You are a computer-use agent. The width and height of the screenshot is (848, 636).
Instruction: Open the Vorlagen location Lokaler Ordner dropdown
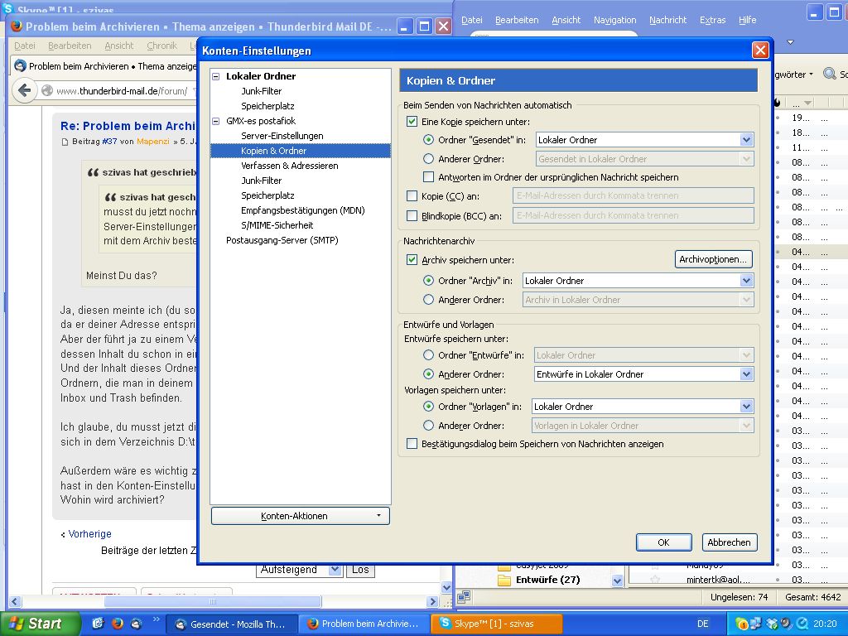[643, 406]
